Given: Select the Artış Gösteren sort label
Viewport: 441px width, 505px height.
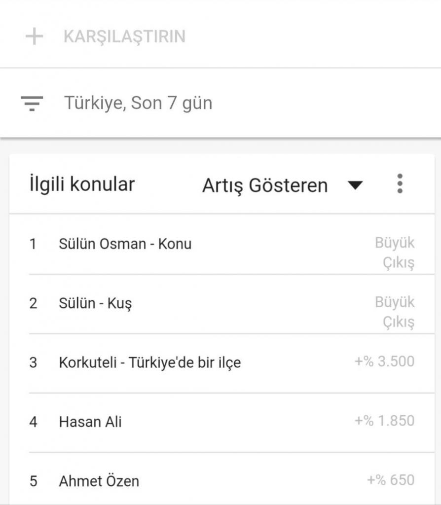Looking at the screenshot, I should click(265, 185).
